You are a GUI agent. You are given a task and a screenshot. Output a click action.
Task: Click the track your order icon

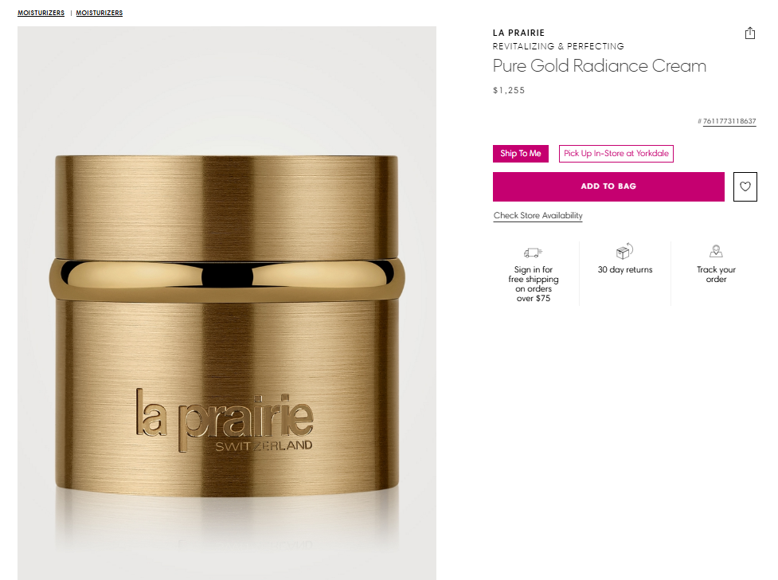click(716, 251)
